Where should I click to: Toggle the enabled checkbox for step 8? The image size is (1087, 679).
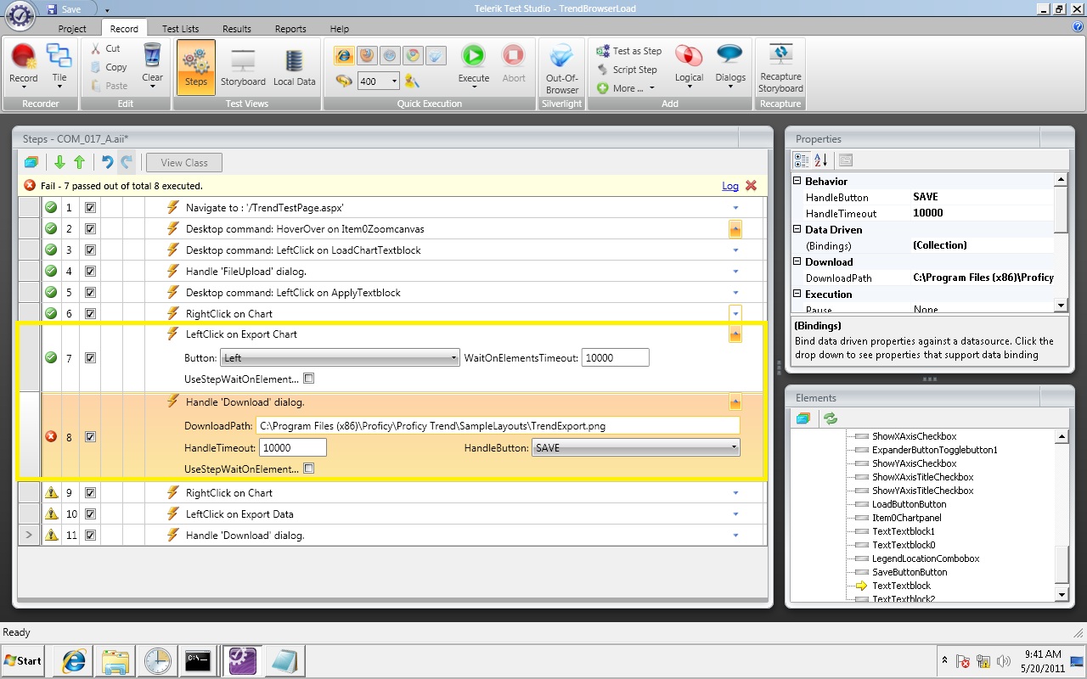(x=90, y=437)
